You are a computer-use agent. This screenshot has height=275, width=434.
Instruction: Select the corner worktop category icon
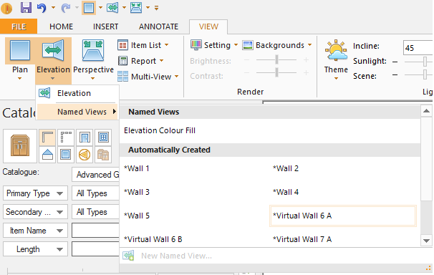(47, 137)
